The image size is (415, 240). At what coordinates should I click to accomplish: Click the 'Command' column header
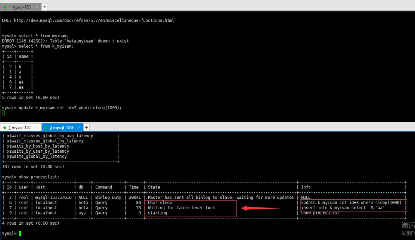(103, 187)
